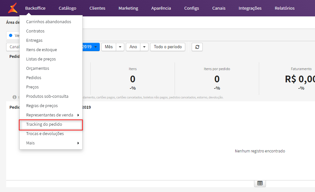
Task: Choose Listas de preços
Action: point(51,59)
